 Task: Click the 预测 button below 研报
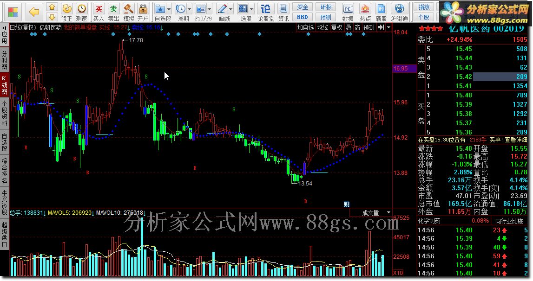pyautogui.click(x=326, y=17)
